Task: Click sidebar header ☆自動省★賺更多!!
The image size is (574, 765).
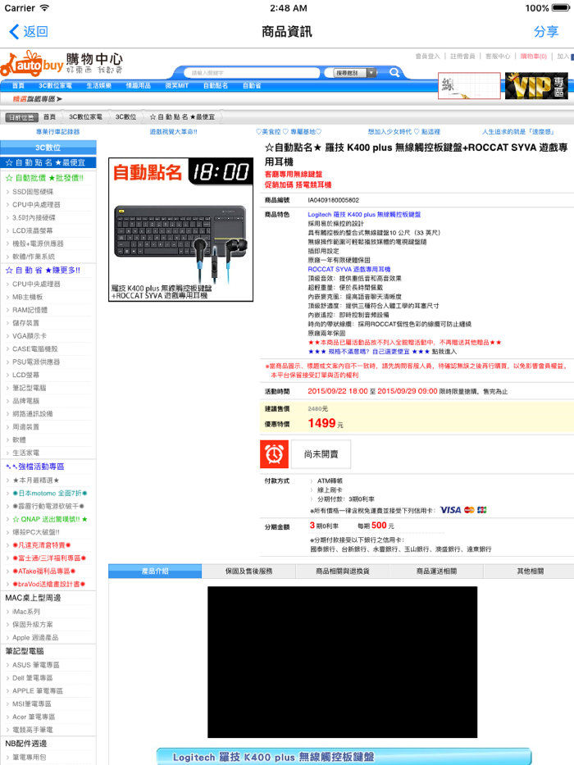Action: pyautogui.click(x=43, y=271)
